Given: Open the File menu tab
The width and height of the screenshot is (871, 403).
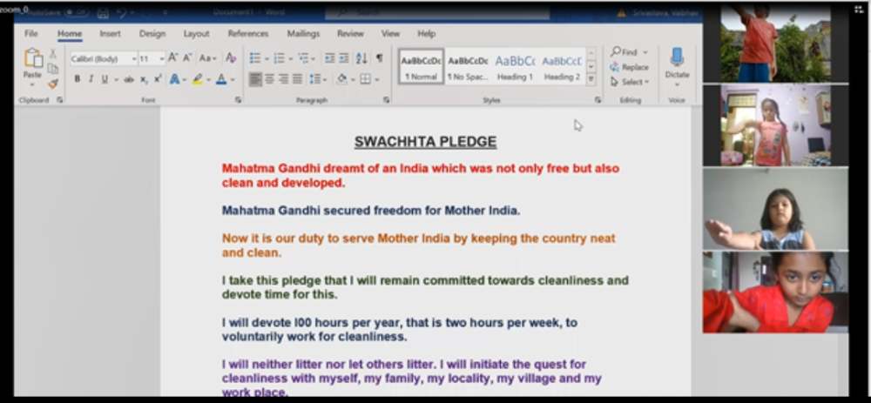Looking at the screenshot, I should (31, 33).
